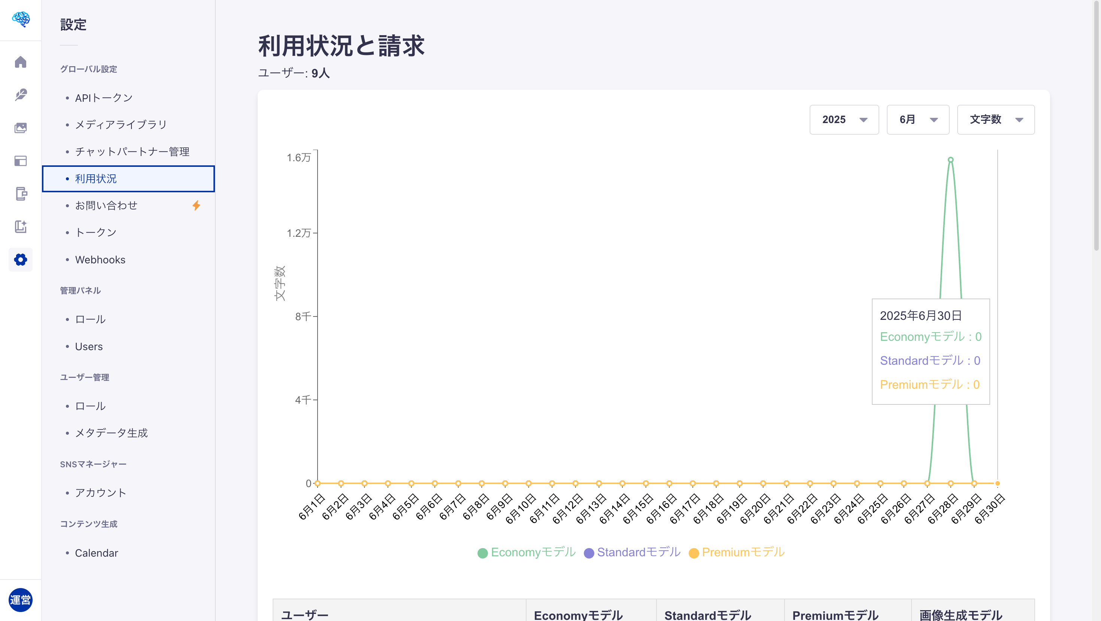This screenshot has width=1101, height=621.
Task: Toggle the Standardモデル legend visibility
Action: point(631,552)
